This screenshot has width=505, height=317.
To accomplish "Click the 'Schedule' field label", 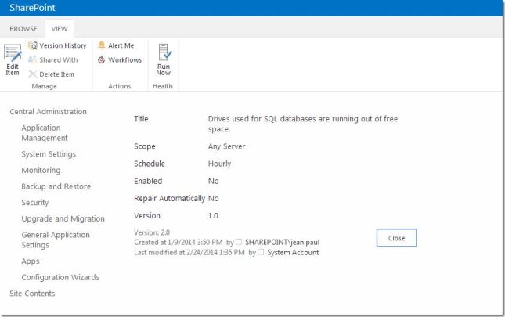I will 150,164.
